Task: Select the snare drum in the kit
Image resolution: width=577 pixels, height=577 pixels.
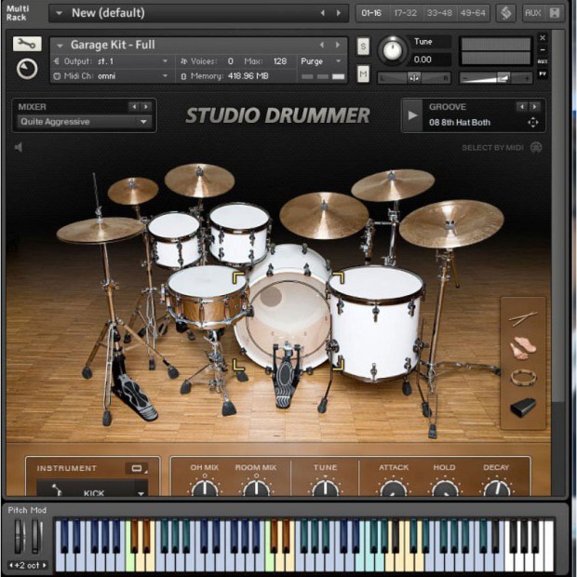Action: tap(208, 298)
